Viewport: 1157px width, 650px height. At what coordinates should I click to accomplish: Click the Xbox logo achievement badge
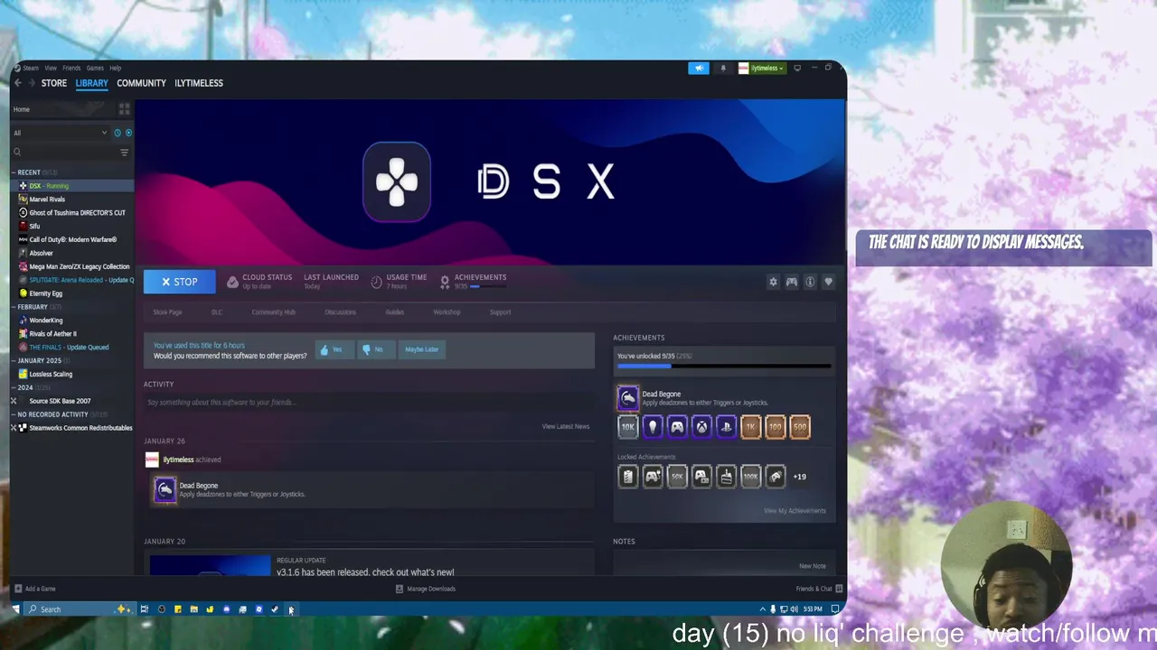pos(701,426)
